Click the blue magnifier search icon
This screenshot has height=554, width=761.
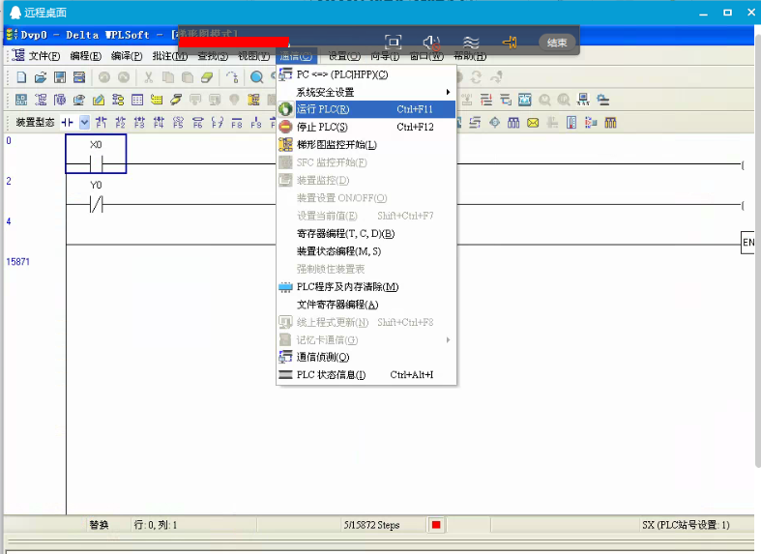(x=257, y=77)
